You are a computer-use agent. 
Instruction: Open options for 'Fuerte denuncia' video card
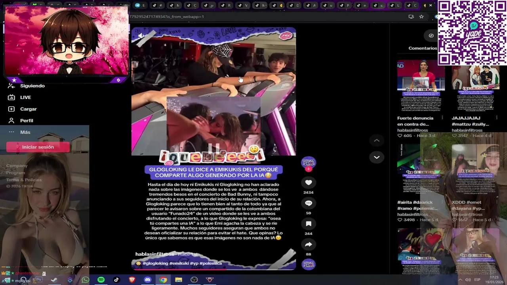click(x=442, y=118)
